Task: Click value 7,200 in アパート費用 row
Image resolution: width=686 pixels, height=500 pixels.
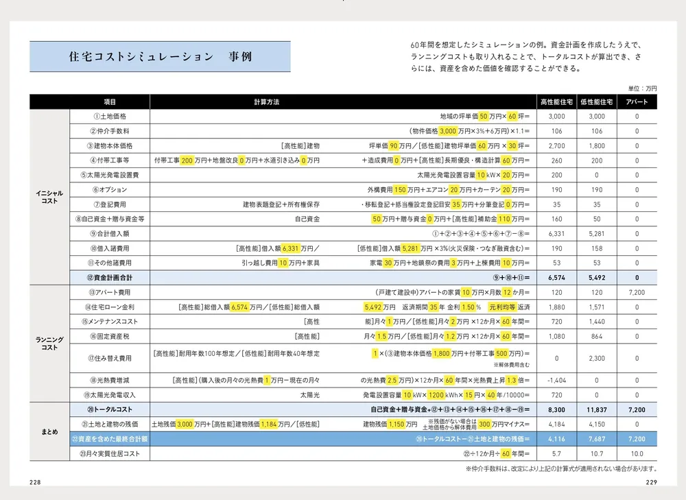Action: tap(637, 292)
